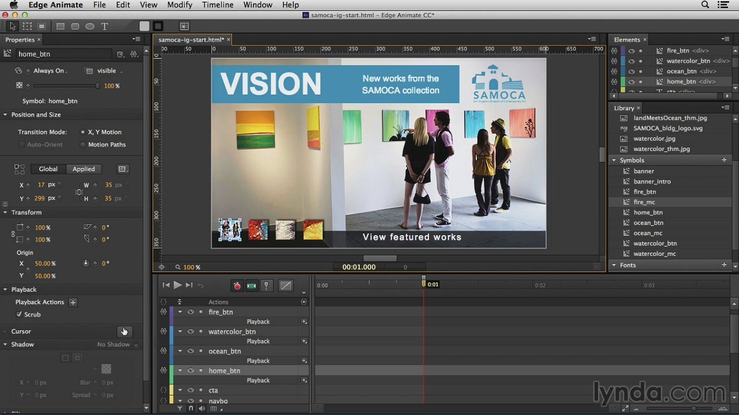Add Playback to ocean_btn timeline row
Screen dimensions: 739x415
tap(304, 361)
